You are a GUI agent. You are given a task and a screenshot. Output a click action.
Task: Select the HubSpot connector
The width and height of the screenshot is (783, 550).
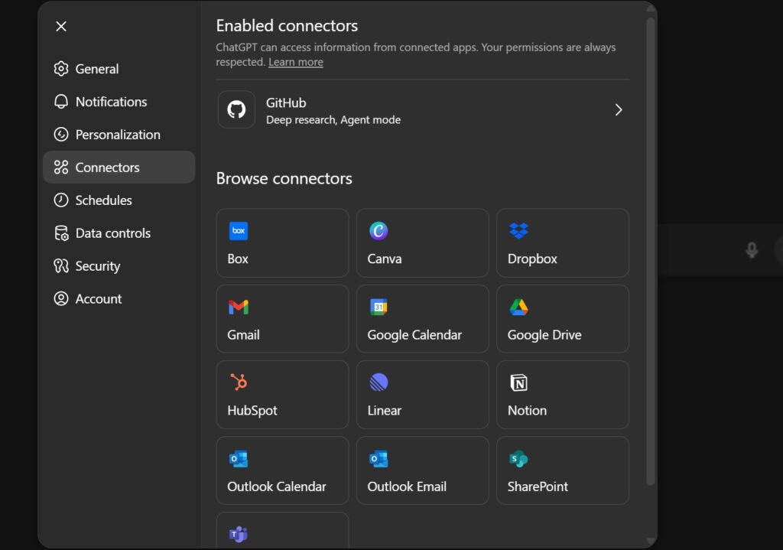pyautogui.click(x=282, y=394)
